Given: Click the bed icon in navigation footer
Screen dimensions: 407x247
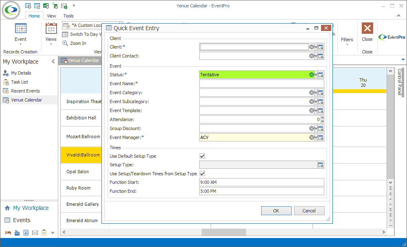Looking at the screenshot, I should [x=8, y=233].
